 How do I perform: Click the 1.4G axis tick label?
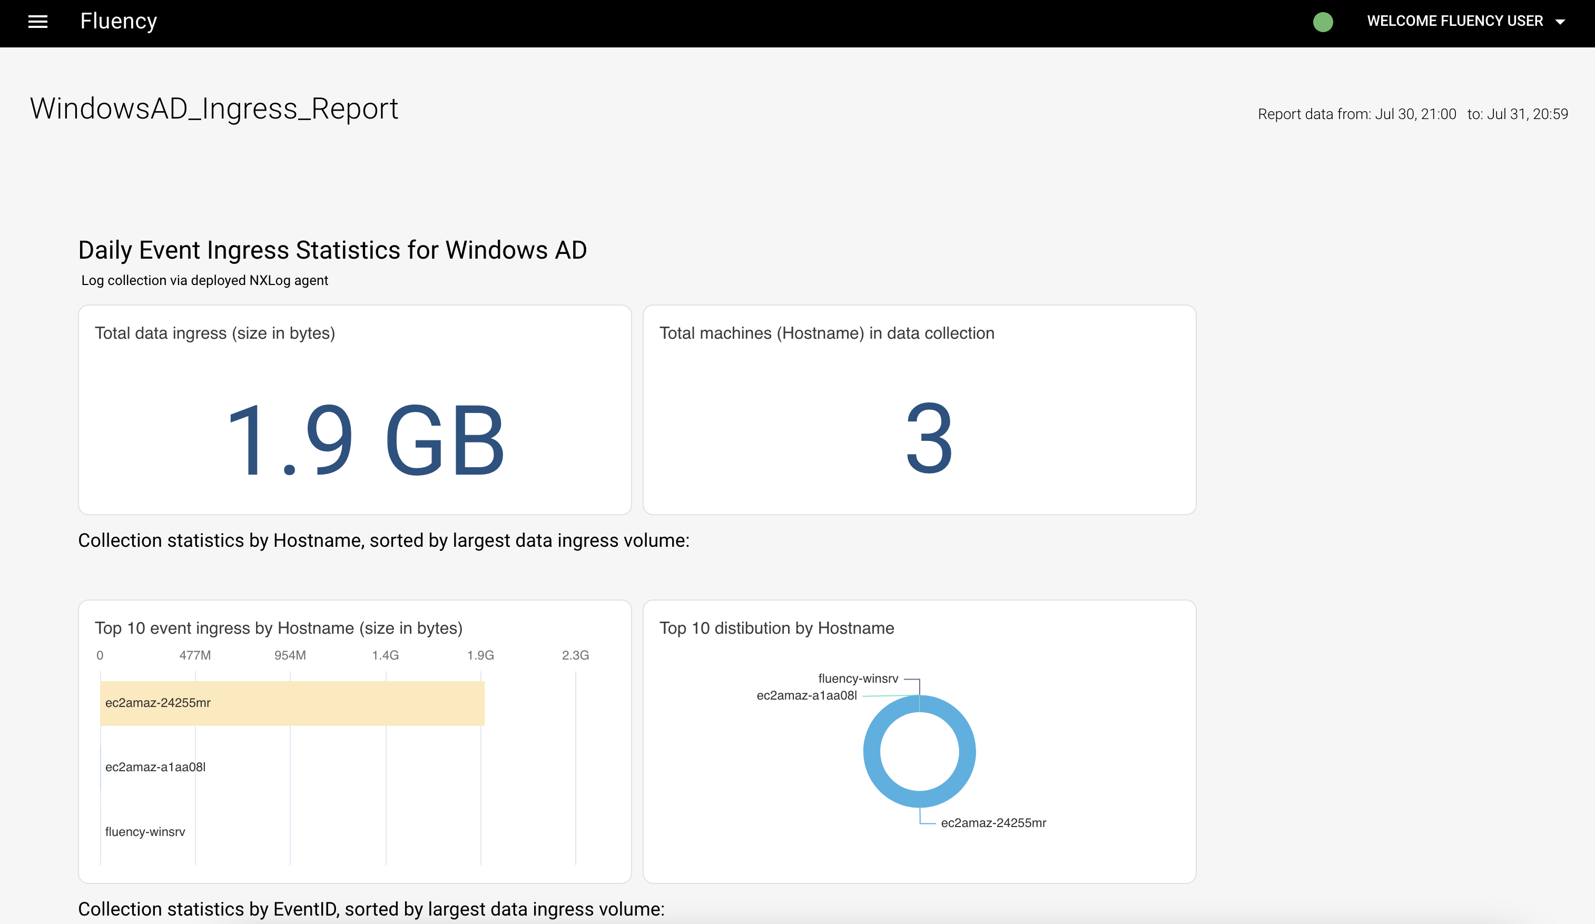(386, 655)
